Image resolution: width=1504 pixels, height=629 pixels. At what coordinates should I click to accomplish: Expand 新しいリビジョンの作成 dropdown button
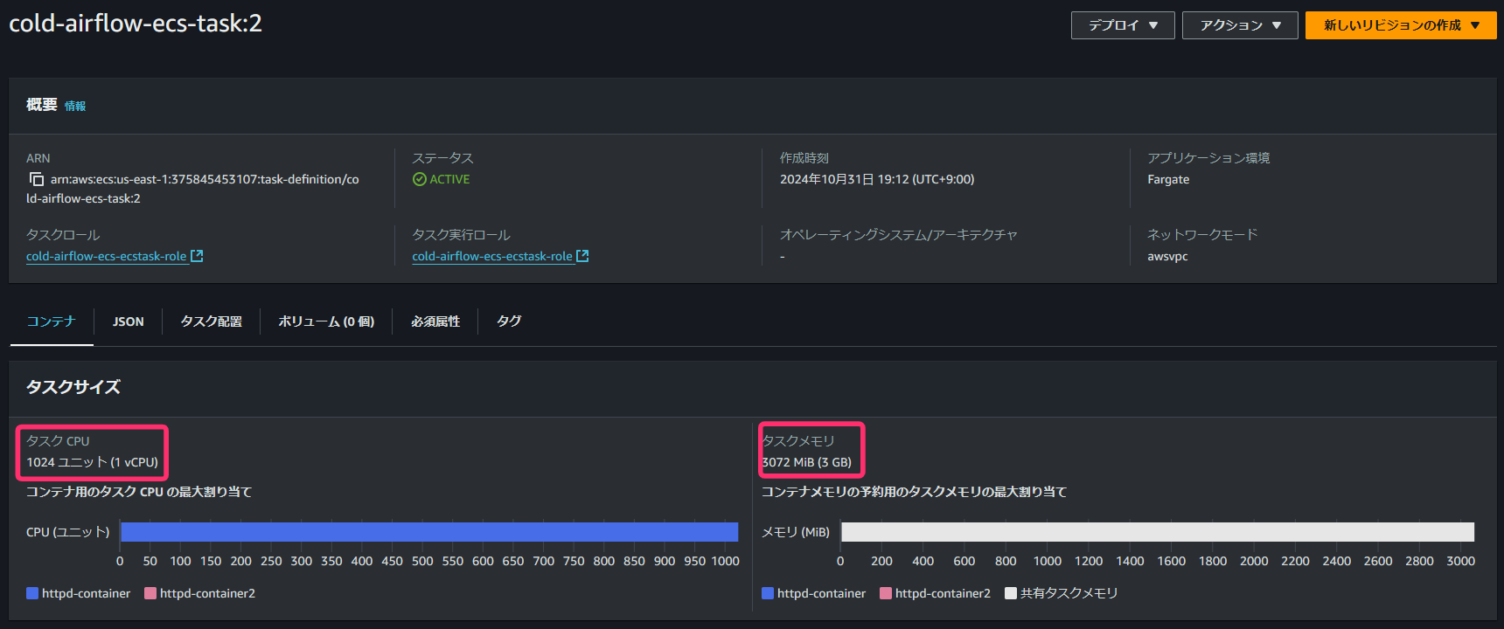(1401, 25)
